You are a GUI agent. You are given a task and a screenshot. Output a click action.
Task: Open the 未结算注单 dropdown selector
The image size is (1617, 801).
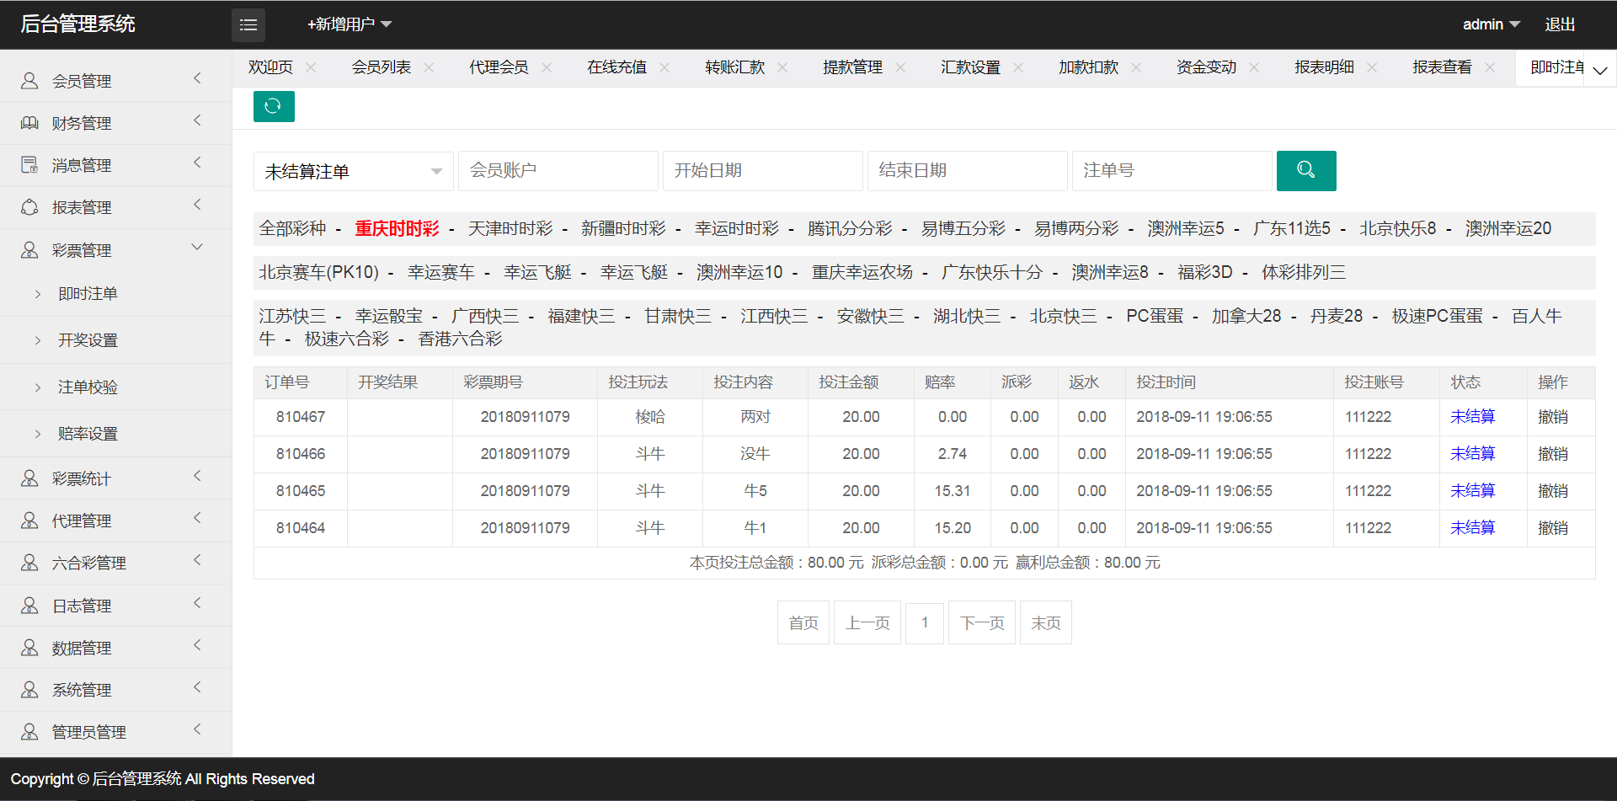coord(353,171)
